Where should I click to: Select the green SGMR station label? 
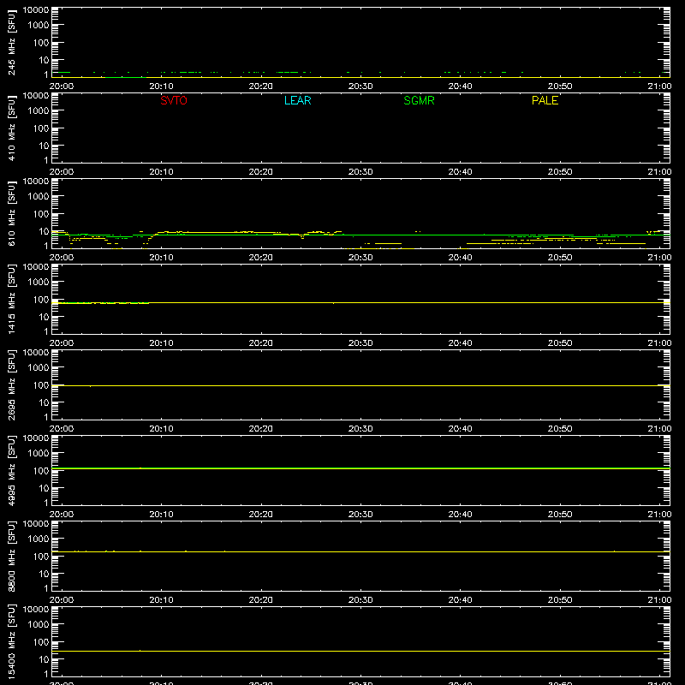419,100
